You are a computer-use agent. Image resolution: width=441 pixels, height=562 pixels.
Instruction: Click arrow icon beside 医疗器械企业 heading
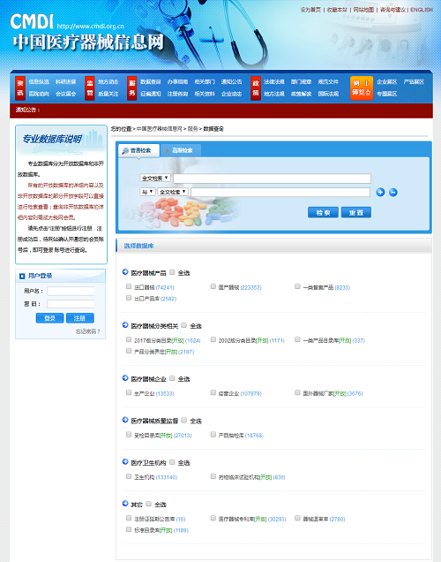point(125,378)
